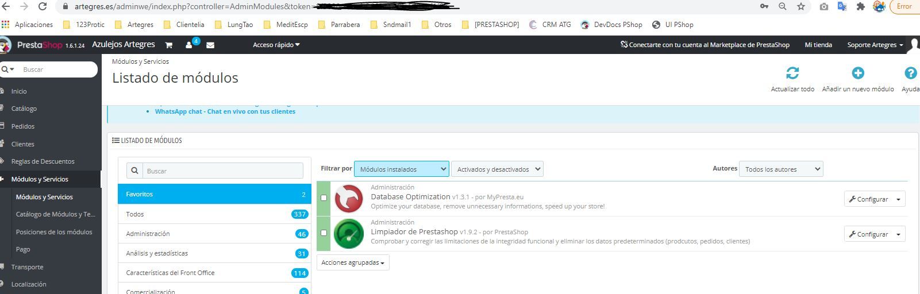Open Catálogo in the sidebar
Image resolution: width=920 pixels, height=294 pixels.
click(24, 109)
